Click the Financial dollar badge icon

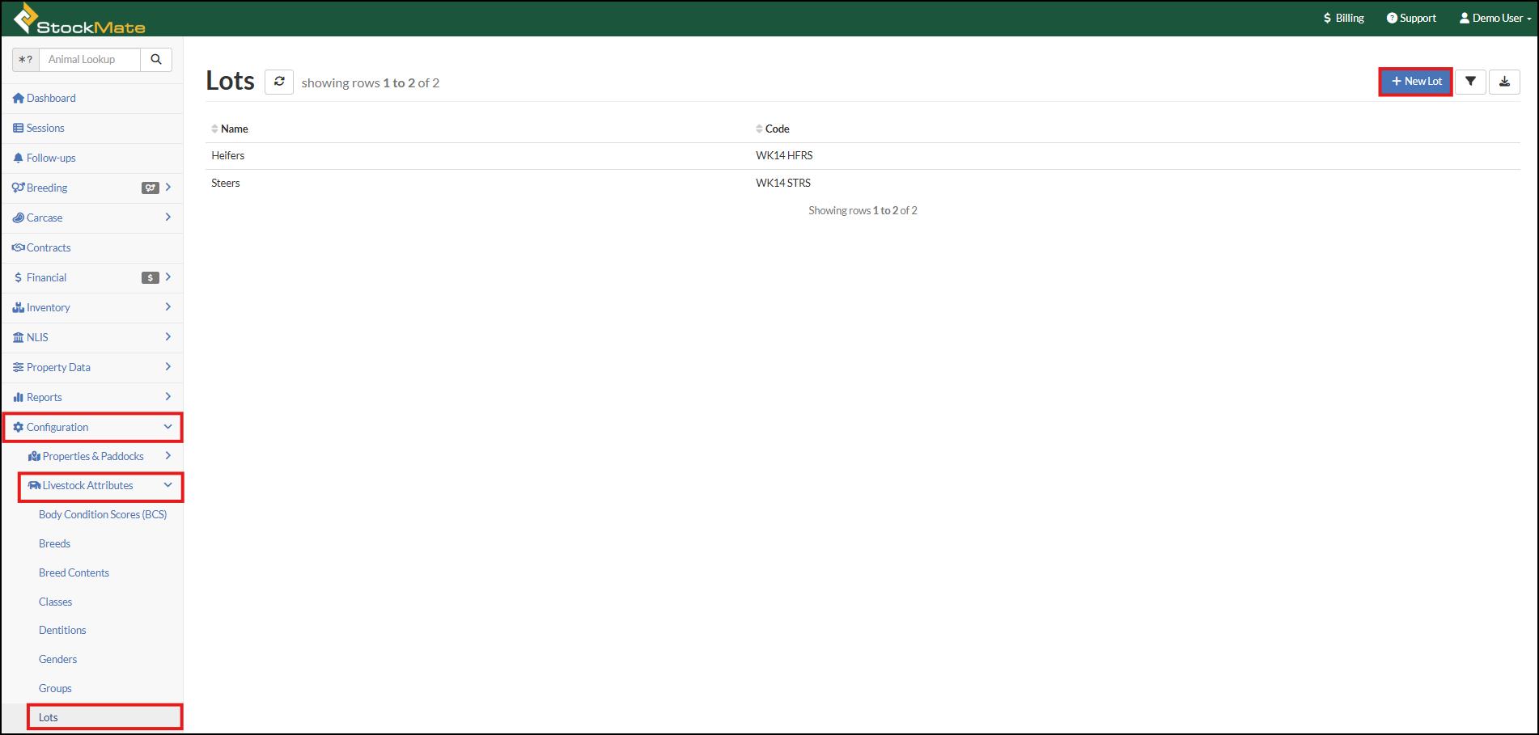click(151, 277)
